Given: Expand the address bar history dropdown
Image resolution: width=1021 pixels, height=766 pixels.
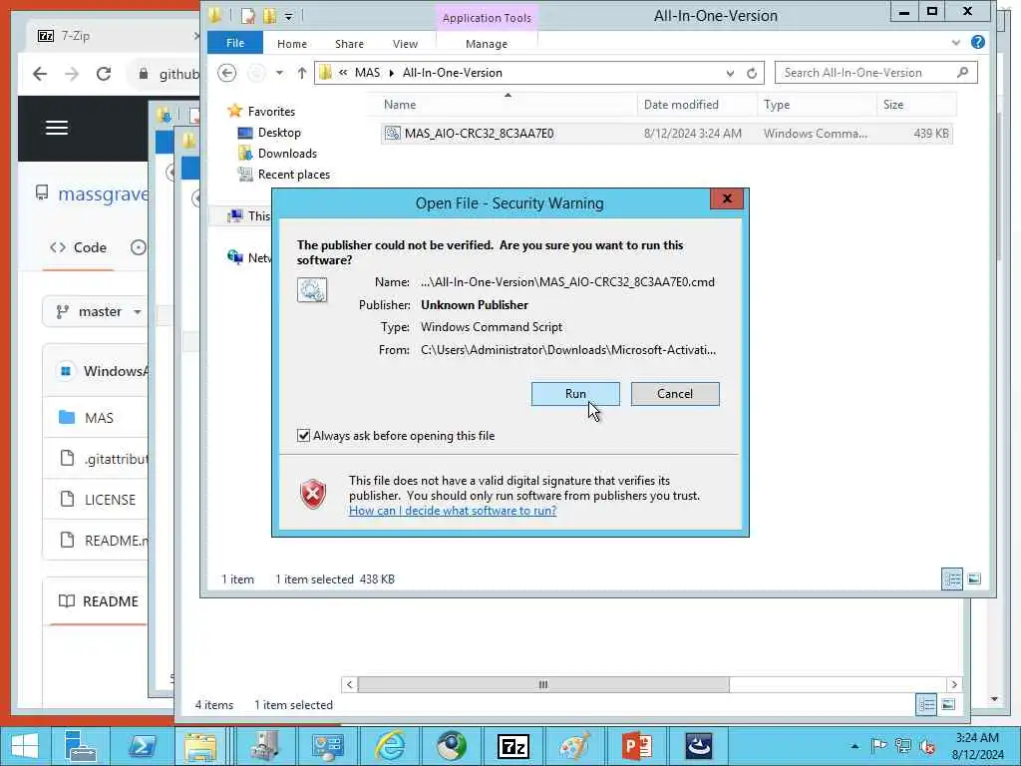Looking at the screenshot, I should [730, 73].
